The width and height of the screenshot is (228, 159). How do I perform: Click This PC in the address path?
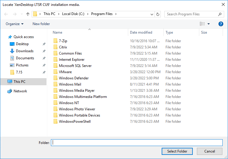click(49, 14)
